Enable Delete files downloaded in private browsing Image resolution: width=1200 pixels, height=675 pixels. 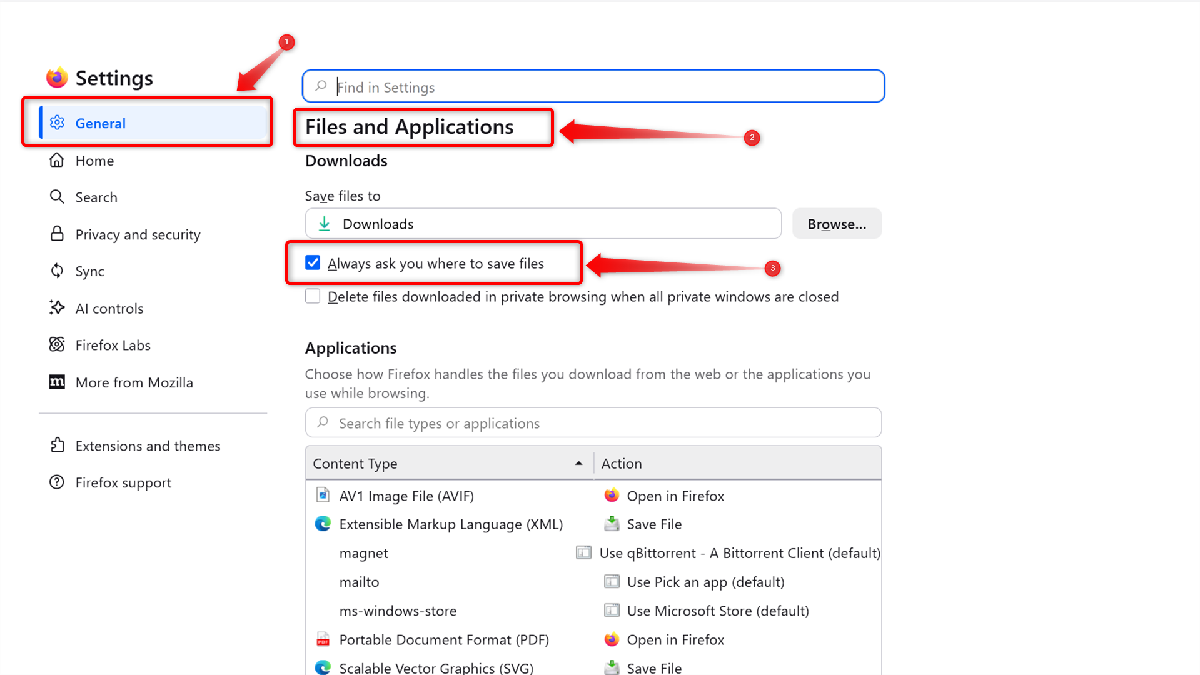(313, 296)
